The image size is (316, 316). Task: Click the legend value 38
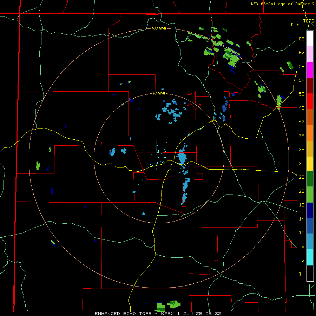(302, 136)
